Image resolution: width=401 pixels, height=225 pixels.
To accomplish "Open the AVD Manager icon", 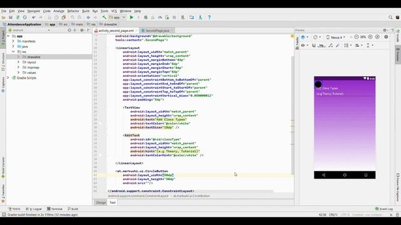I will tap(183, 17).
